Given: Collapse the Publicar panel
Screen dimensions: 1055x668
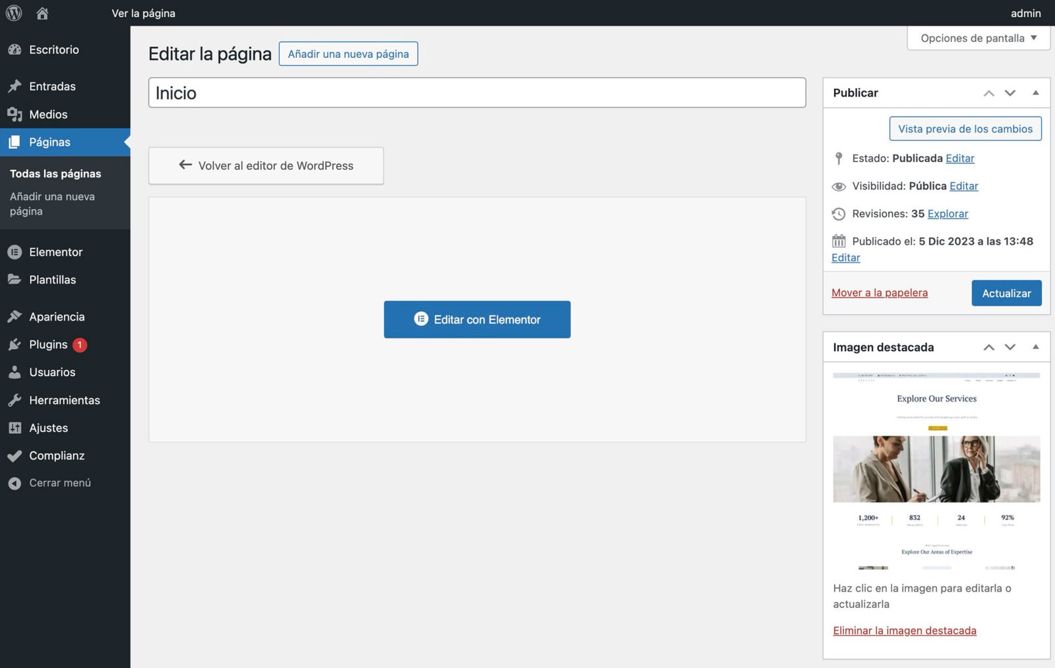Looking at the screenshot, I should 1035,93.
